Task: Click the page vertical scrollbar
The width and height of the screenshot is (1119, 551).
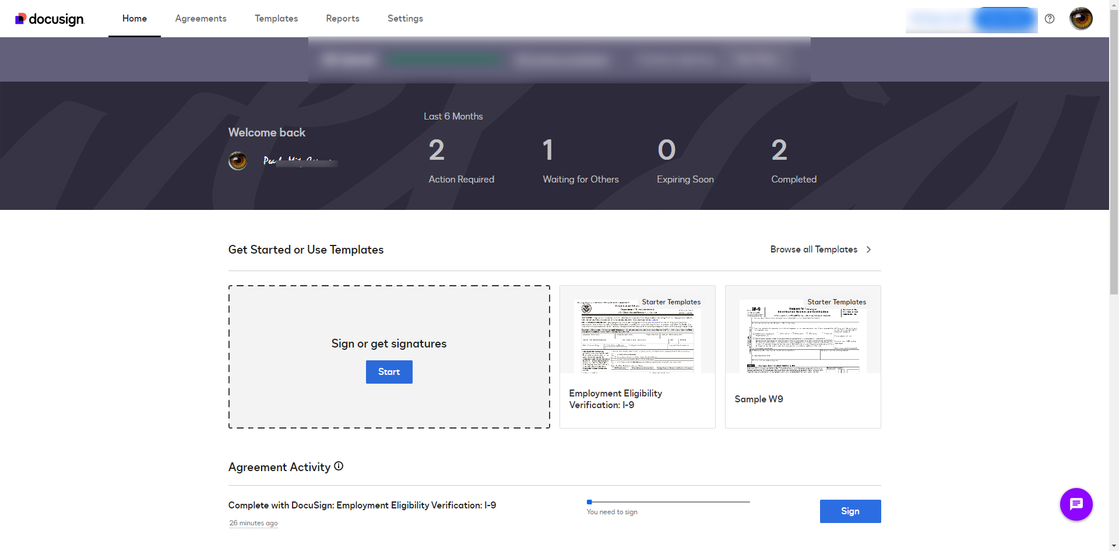Action: [x=1114, y=152]
